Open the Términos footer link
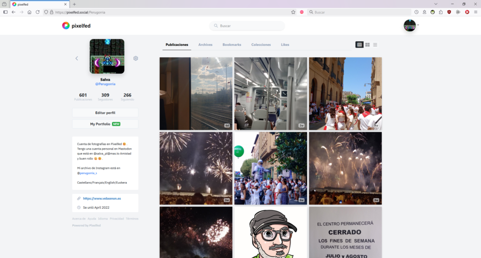 click(132, 219)
